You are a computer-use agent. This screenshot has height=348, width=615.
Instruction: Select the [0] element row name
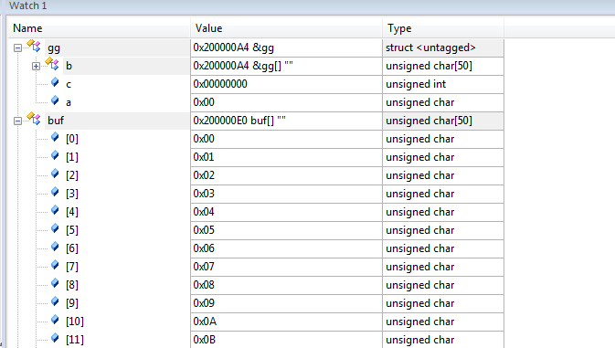(x=72, y=139)
